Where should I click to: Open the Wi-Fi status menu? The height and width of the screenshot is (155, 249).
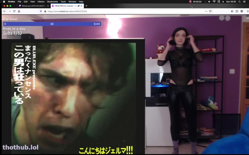pos(214,2)
